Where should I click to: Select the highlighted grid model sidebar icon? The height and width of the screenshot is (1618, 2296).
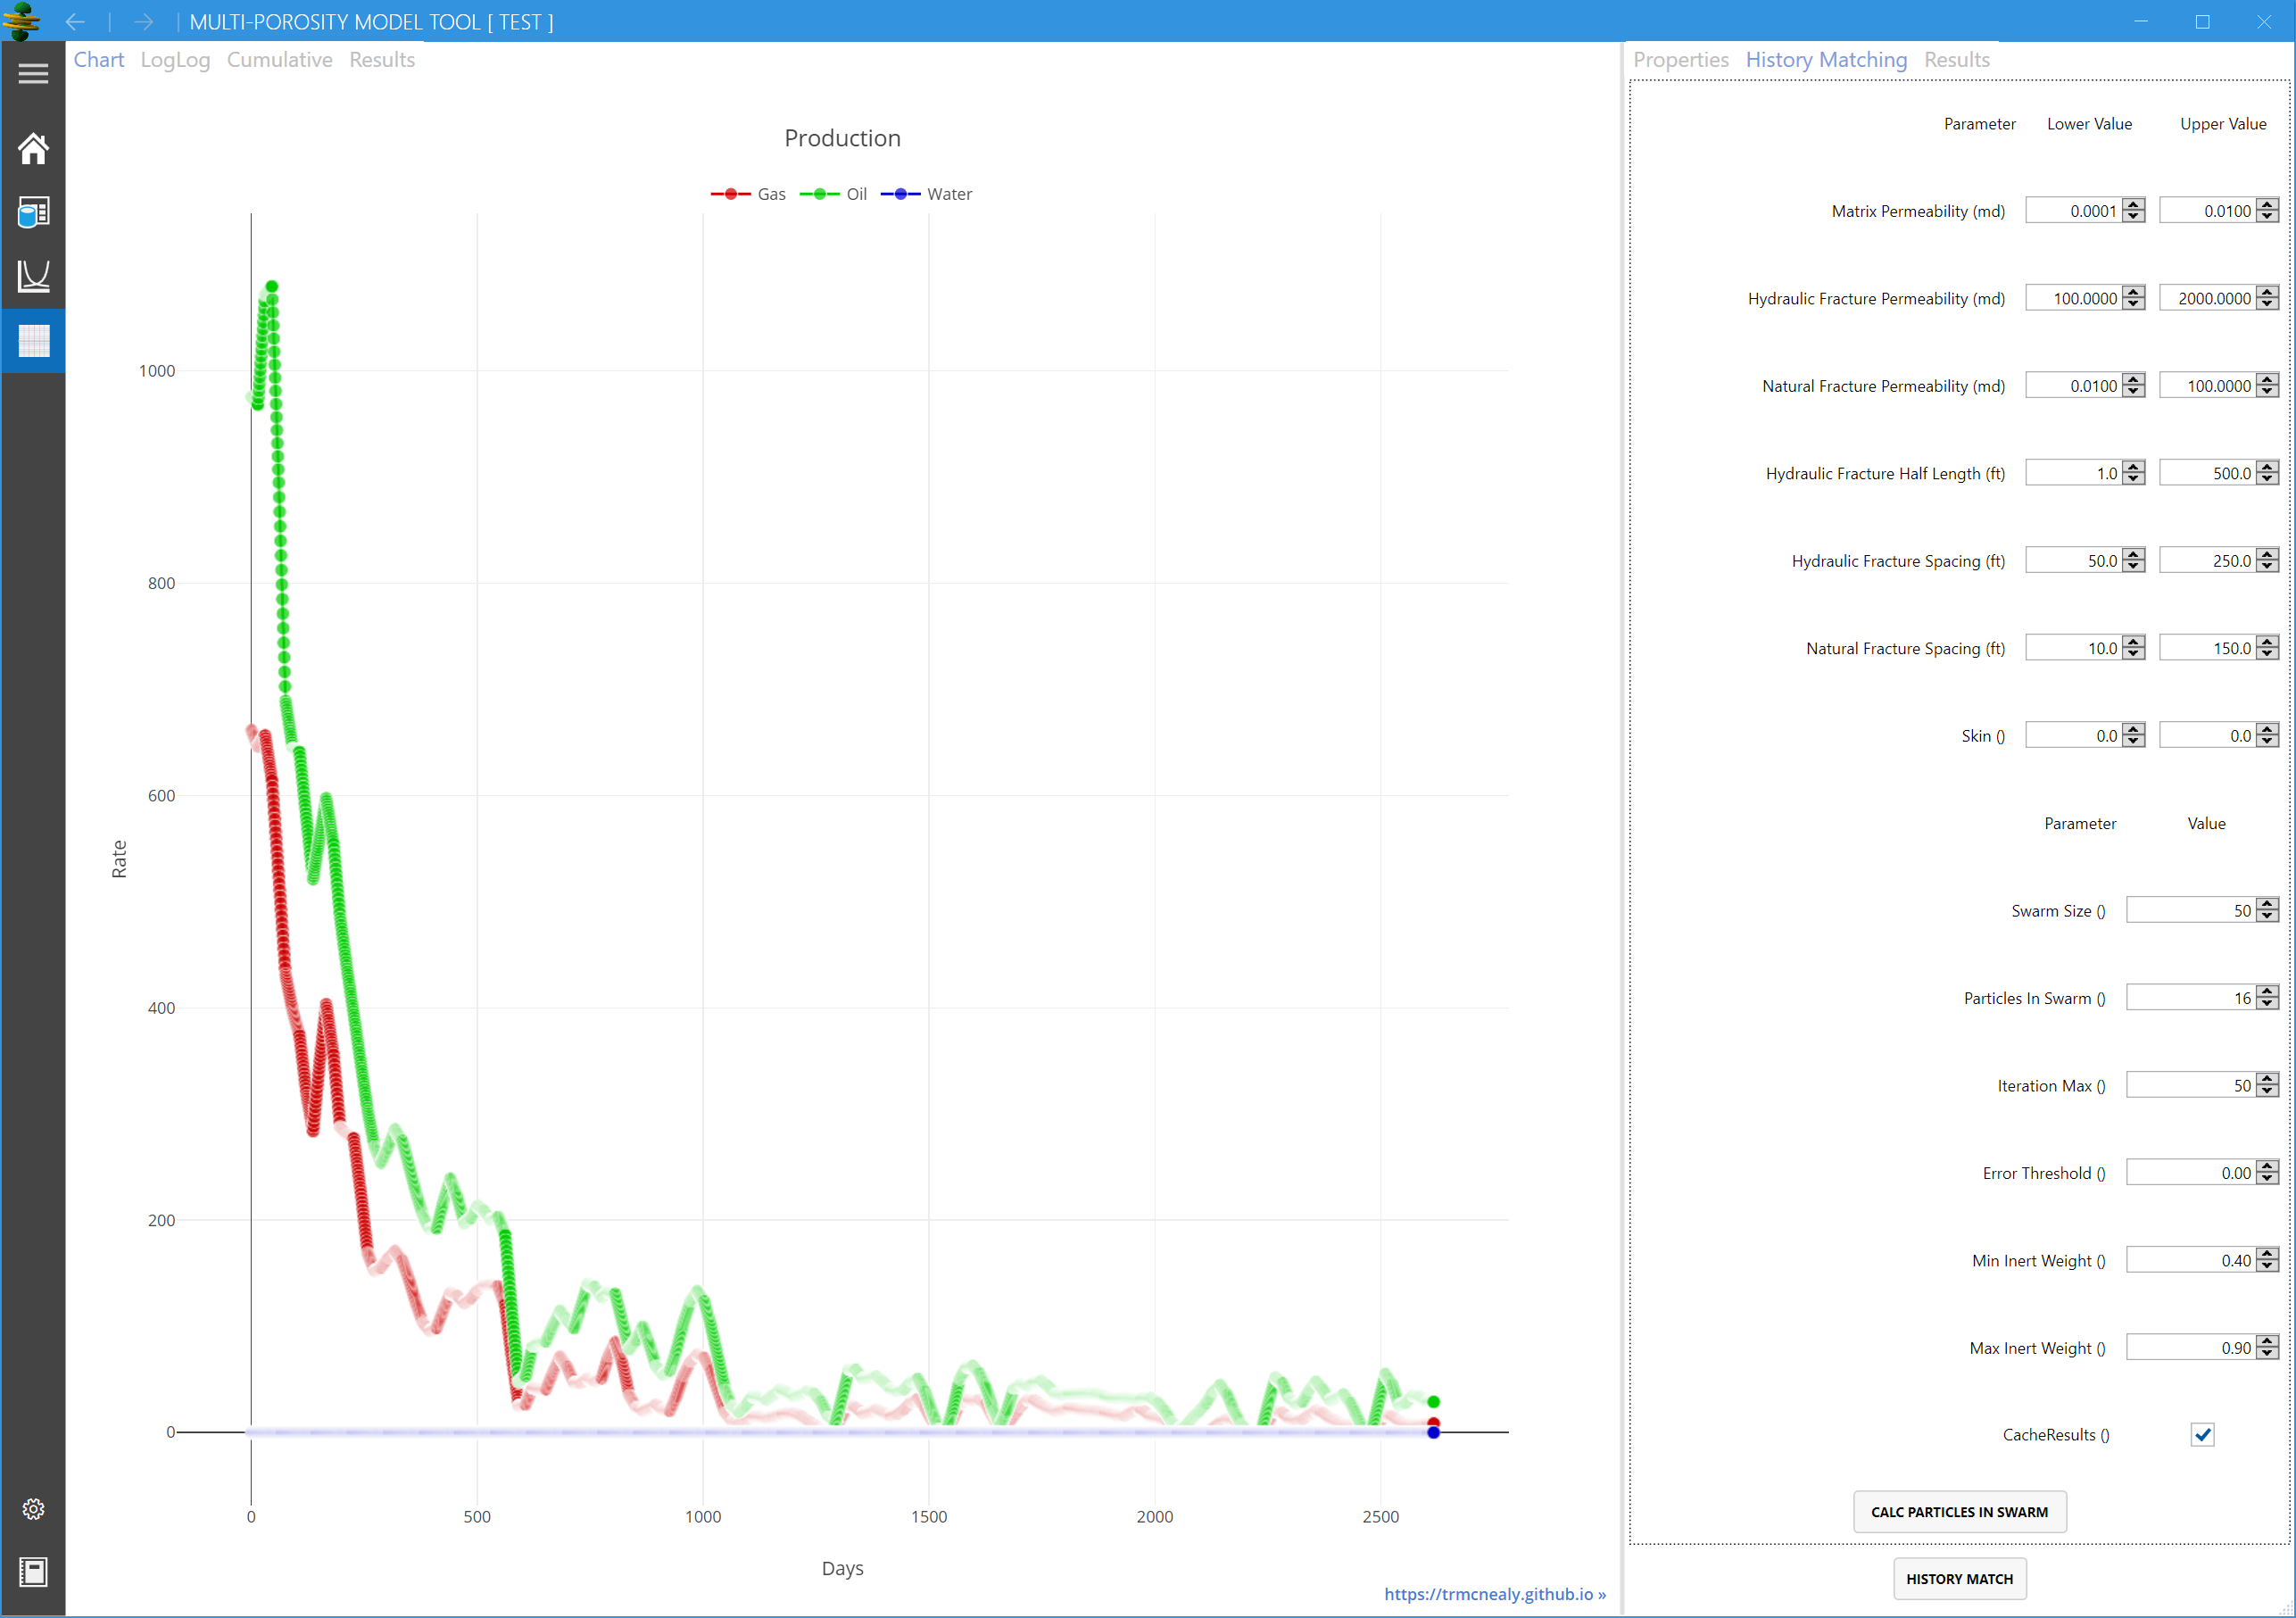pyautogui.click(x=33, y=341)
